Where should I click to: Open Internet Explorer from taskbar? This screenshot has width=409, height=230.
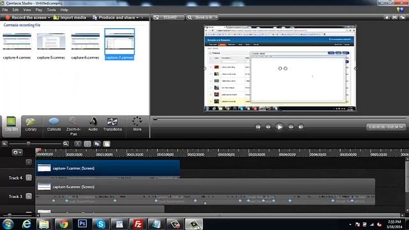click(x=26, y=224)
